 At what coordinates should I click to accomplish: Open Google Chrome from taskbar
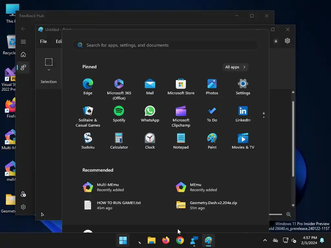(180, 240)
